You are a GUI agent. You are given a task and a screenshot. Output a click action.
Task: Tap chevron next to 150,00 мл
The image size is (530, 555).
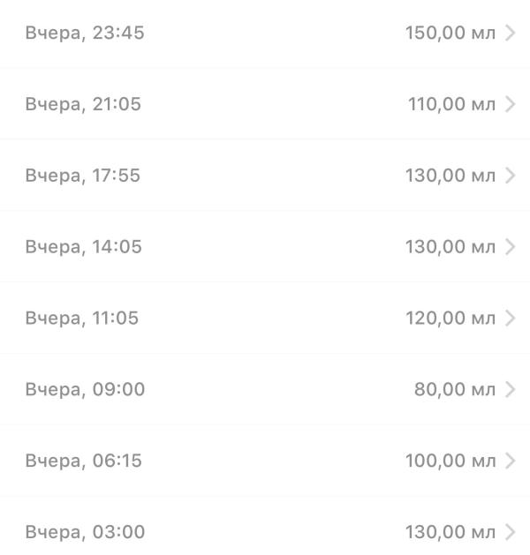[511, 34]
